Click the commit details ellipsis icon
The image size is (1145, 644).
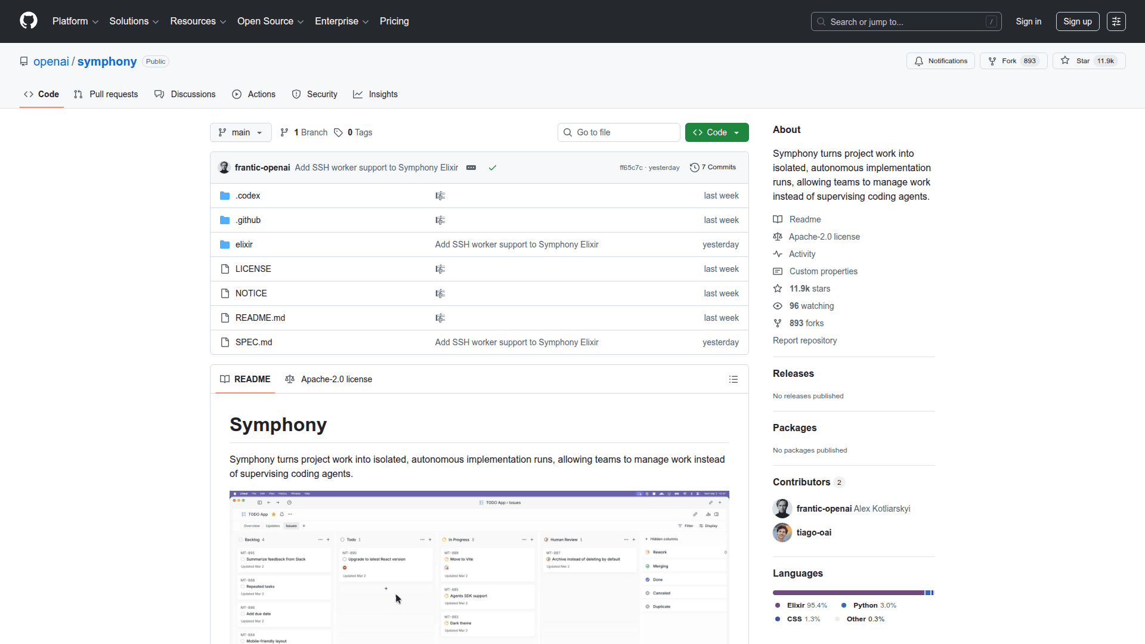(471, 168)
